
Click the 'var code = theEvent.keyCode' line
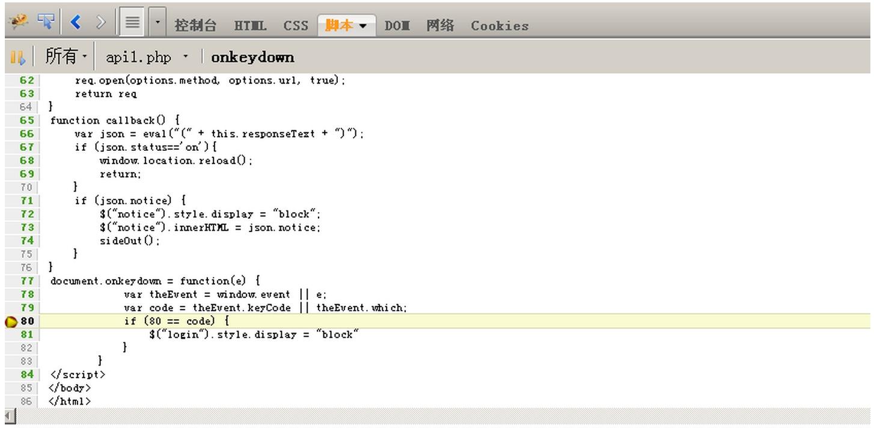point(266,308)
